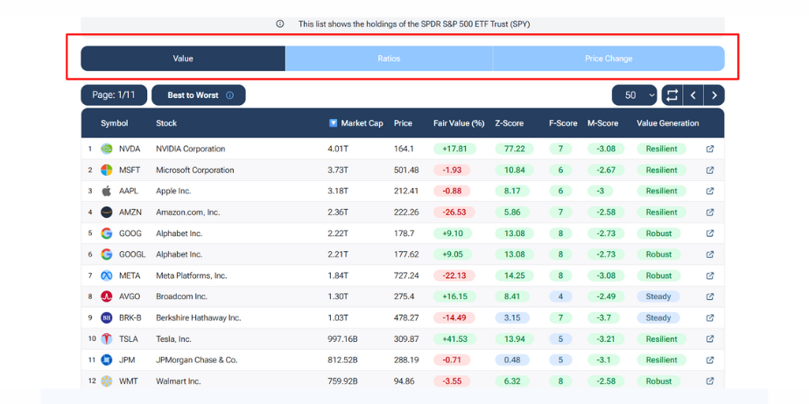The image size is (809, 404).
Task: Click Microsoft Corporation stock name
Action: [195, 170]
